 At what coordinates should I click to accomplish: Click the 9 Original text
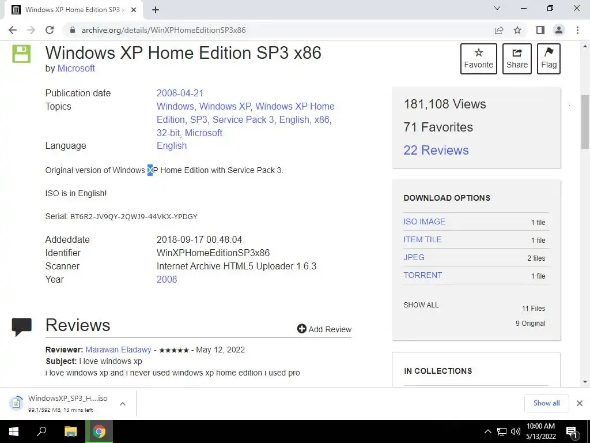530,324
